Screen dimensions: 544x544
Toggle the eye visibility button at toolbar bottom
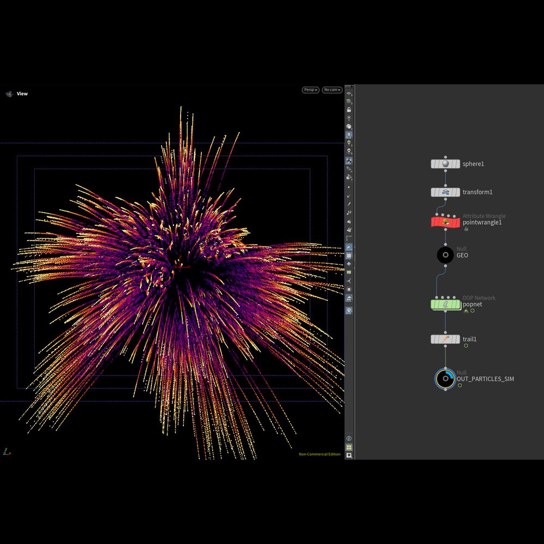pos(349,455)
